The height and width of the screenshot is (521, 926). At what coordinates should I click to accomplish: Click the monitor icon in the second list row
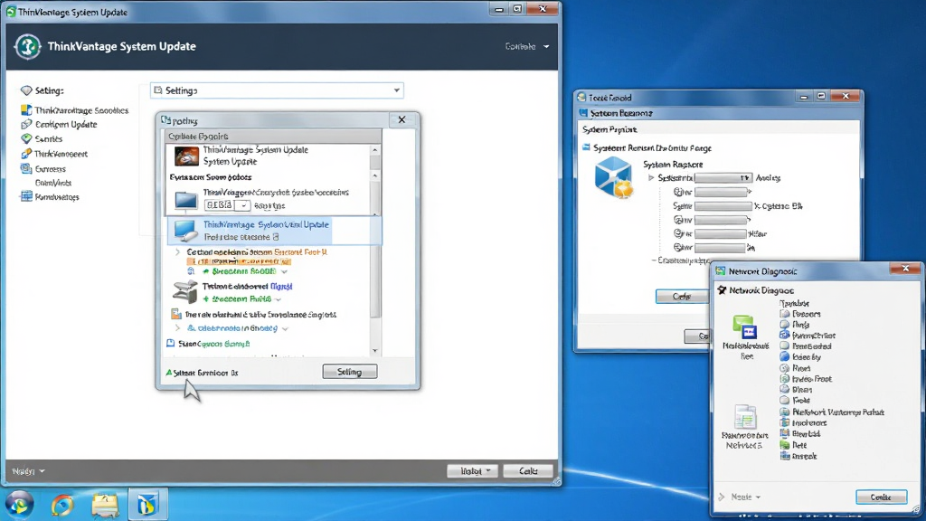[x=186, y=200]
